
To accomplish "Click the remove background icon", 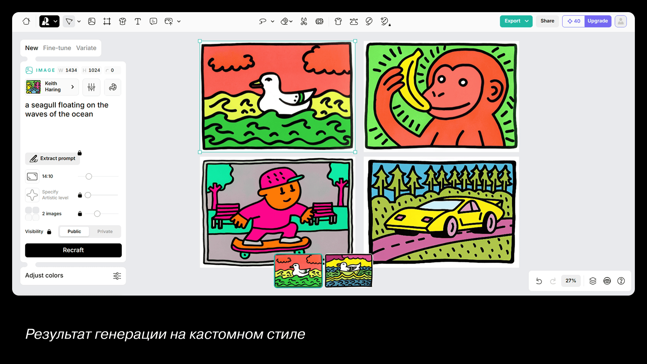I will (x=319, y=21).
